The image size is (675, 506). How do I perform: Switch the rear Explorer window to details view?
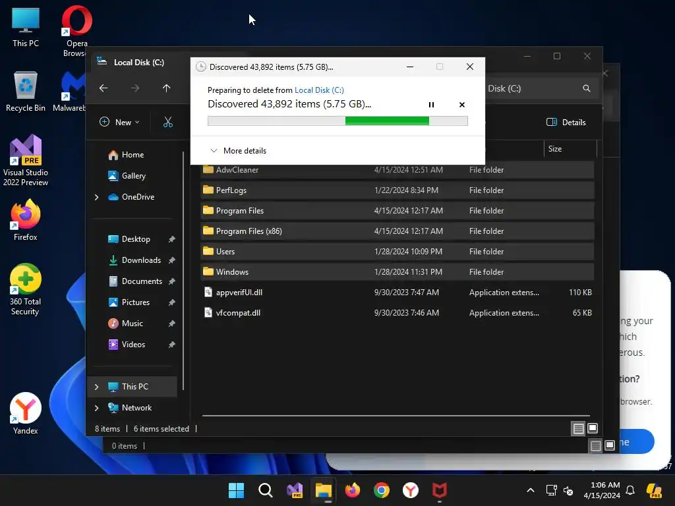[x=595, y=446]
